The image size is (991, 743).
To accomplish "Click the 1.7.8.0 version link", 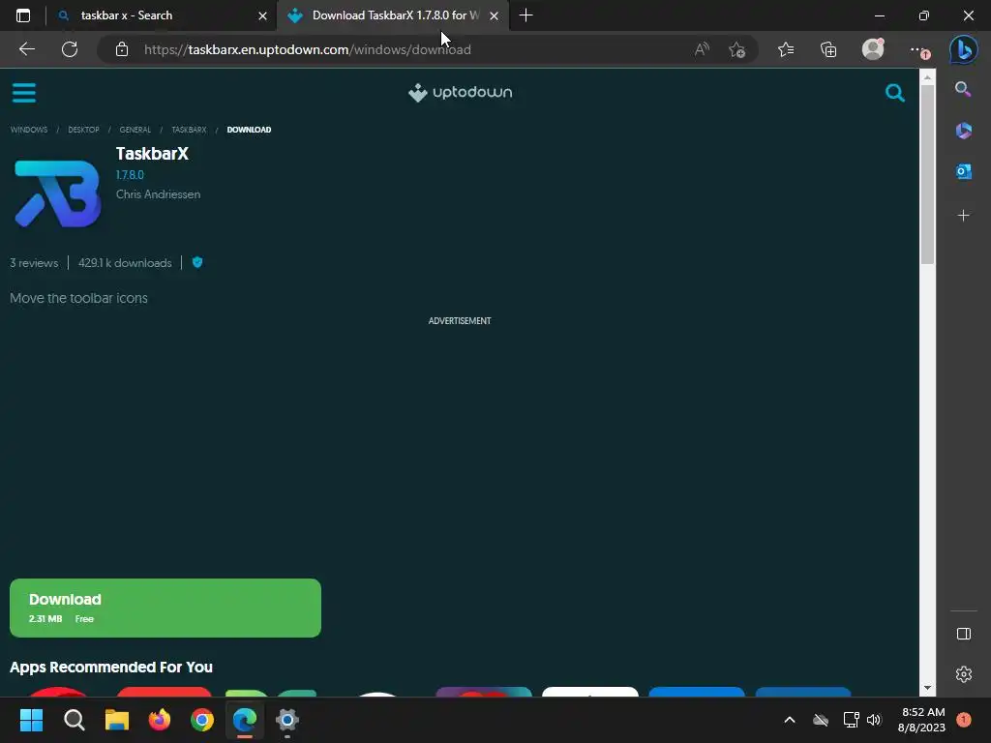I will point(130,175).
